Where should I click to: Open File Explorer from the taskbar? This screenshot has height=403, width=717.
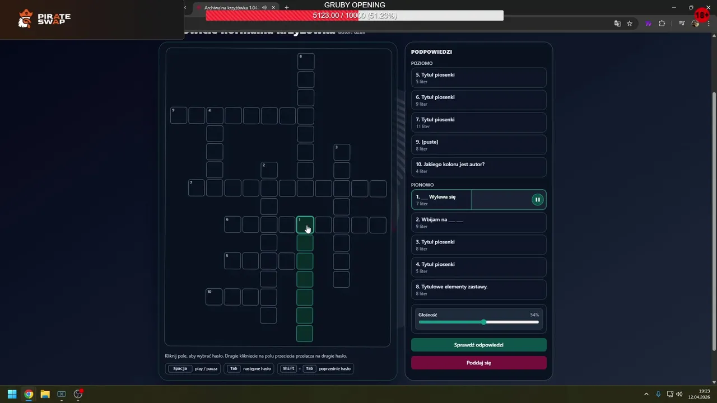[x=45, y=394]
